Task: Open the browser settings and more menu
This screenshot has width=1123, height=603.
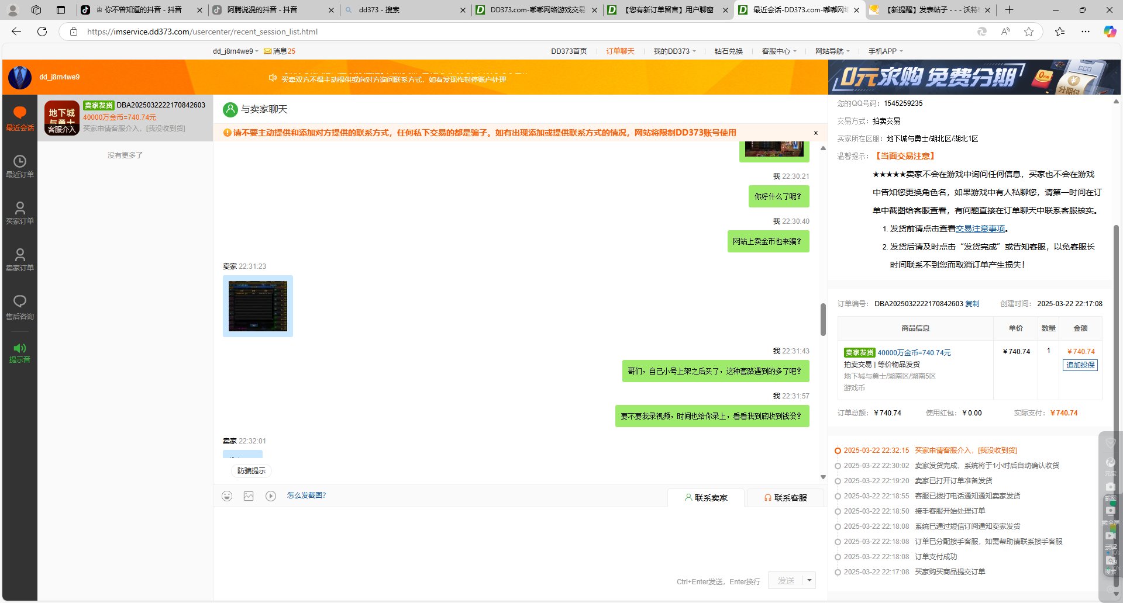Action: click(1086, 32)
